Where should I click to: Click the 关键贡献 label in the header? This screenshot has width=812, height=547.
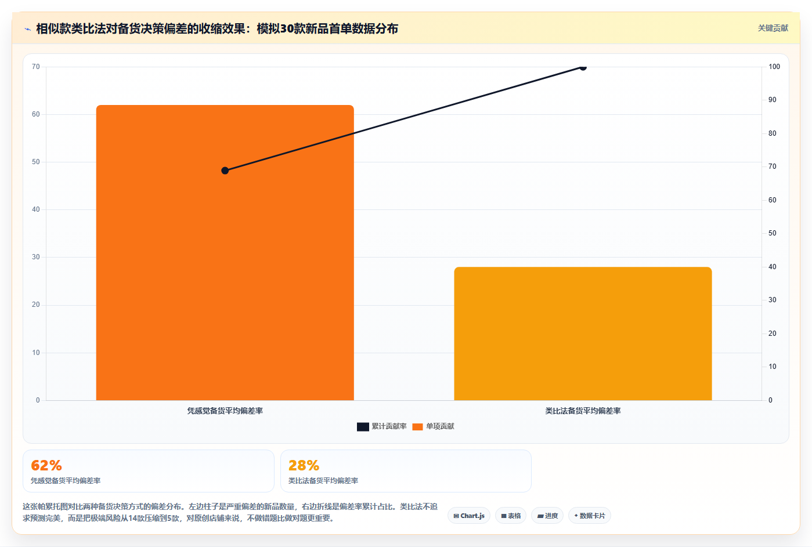773,28
